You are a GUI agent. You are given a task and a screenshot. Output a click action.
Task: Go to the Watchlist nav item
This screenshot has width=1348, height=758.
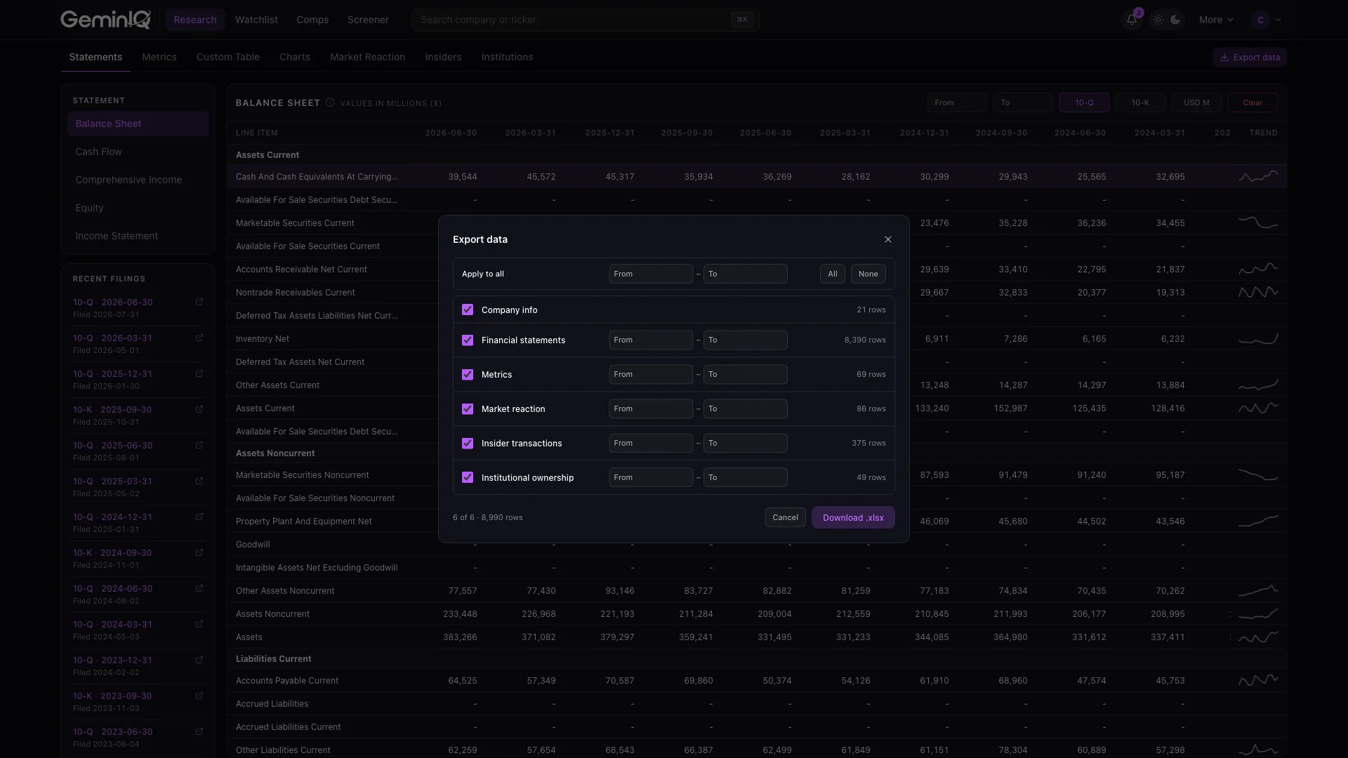click(256, 20)
